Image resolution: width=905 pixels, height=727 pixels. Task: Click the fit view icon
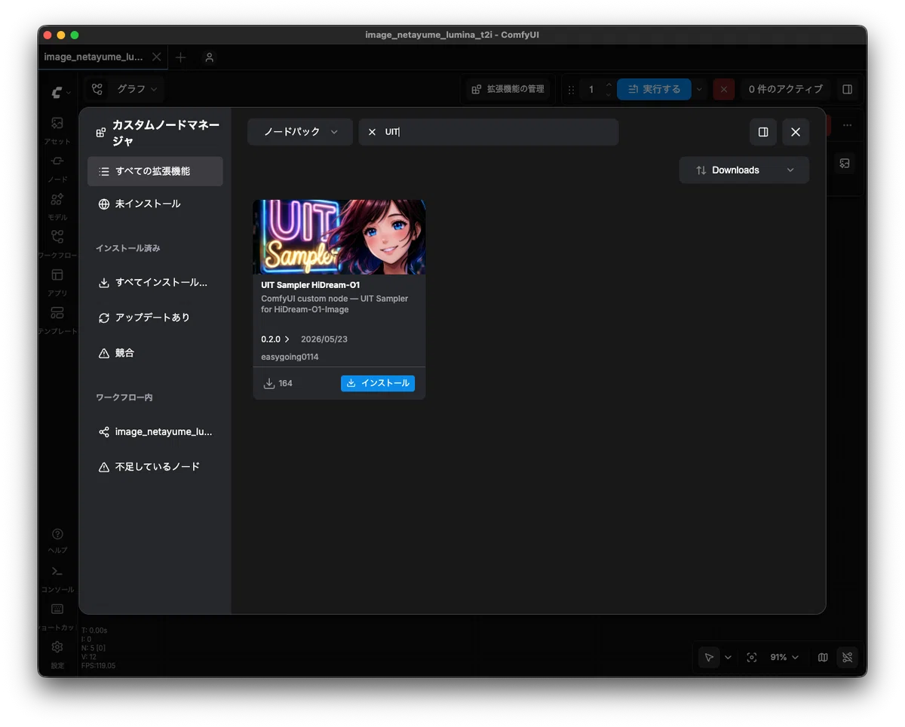pos(751,658)
